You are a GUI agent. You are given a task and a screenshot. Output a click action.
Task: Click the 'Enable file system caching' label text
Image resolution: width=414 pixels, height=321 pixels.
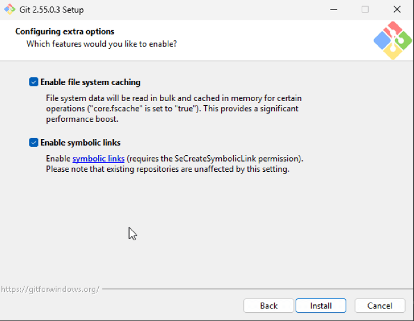click(90, 82)
